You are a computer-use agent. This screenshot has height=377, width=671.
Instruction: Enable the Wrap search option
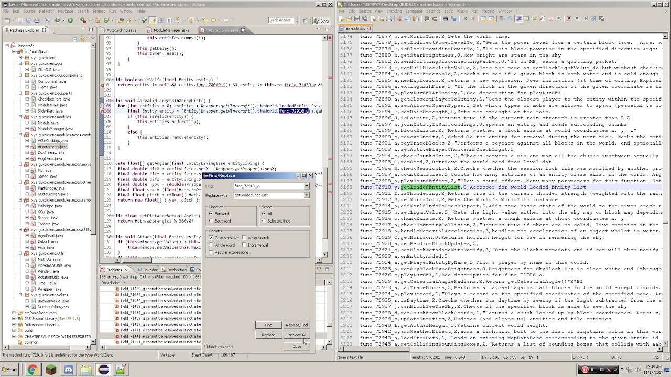(244, 238)
